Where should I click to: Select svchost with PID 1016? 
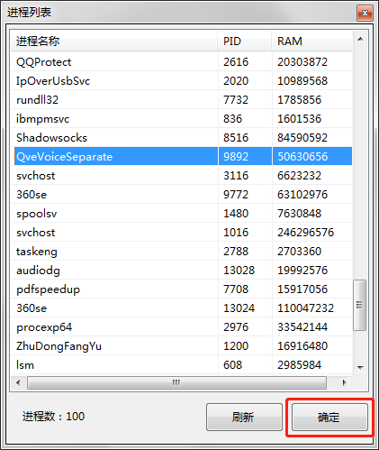182,233
